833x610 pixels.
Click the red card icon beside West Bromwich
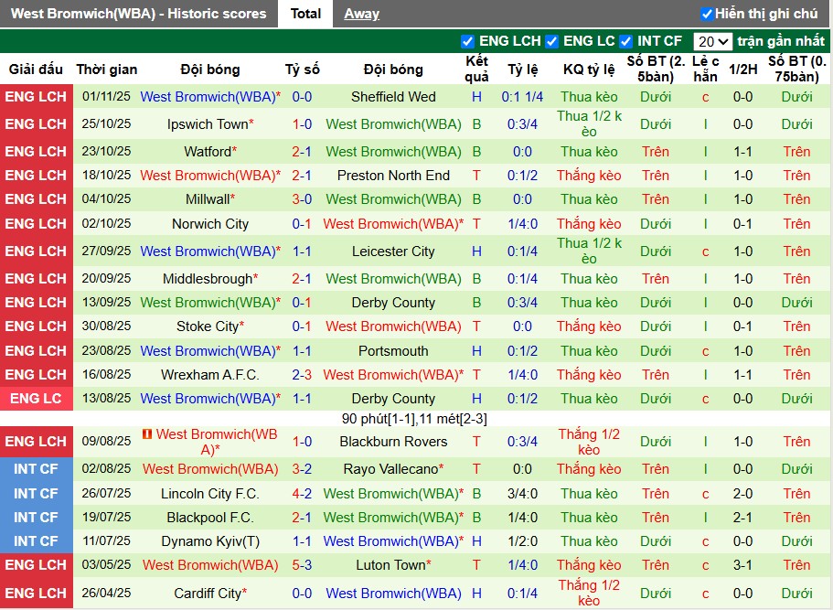click(x=146, y=433)
